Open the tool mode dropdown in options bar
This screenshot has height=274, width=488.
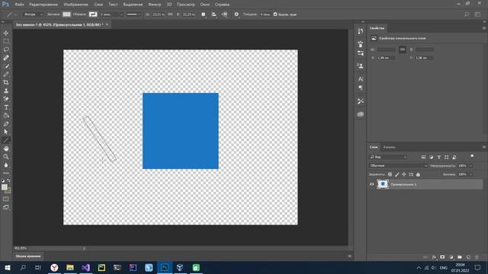point(33,14)
